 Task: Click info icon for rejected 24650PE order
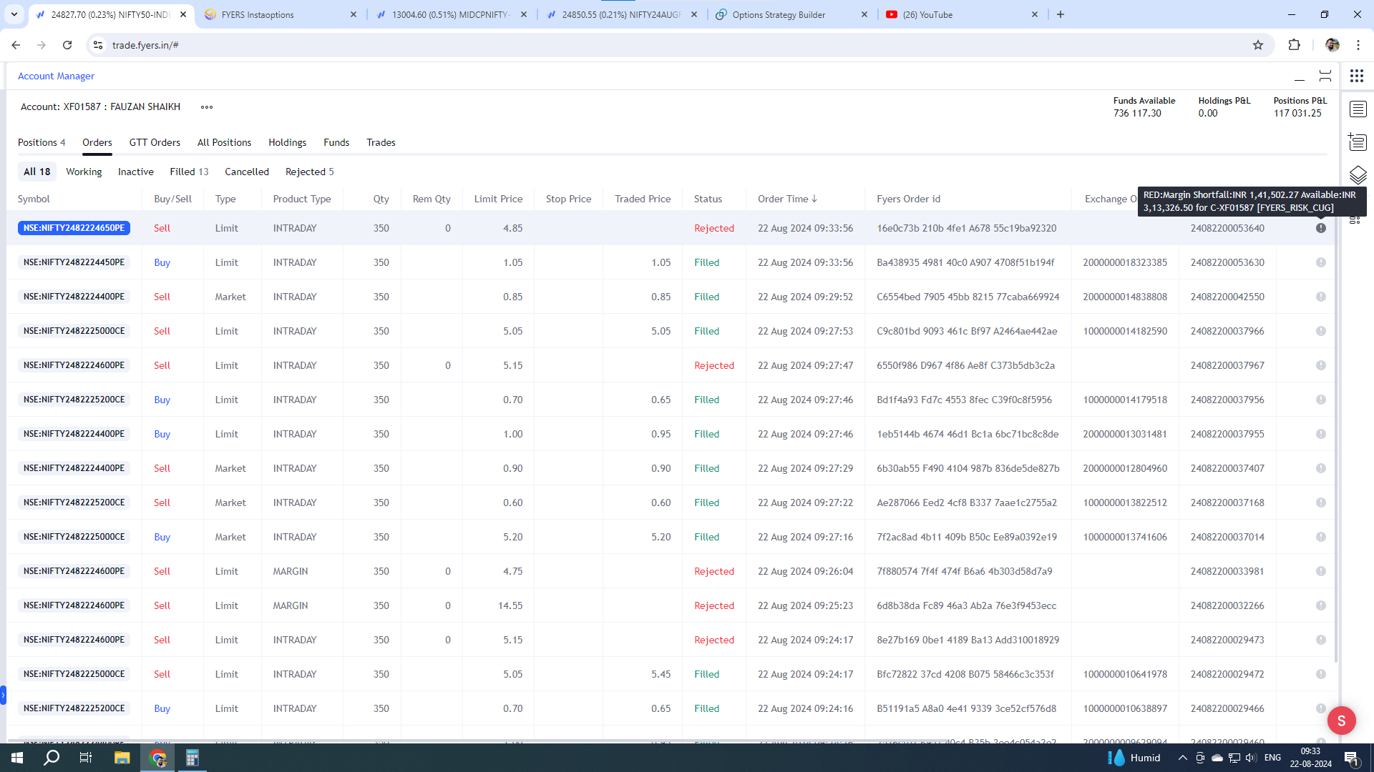1321,228
